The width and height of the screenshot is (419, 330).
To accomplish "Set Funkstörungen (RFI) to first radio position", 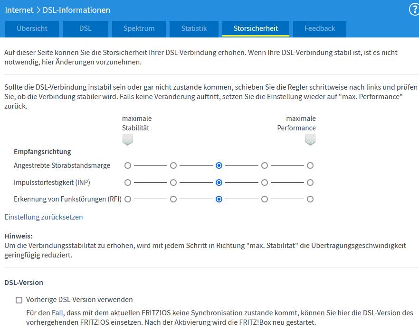I will click(x=128, y=199).
